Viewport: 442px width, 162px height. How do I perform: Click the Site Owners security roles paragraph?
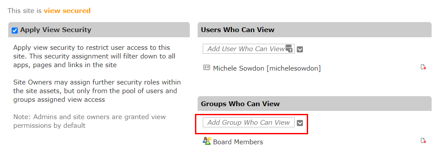pyautogui.click(x=97, y=91)
